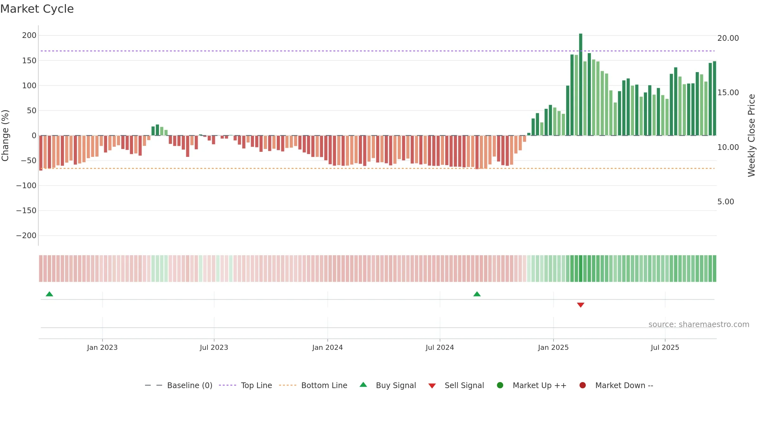Toggle Bottom Line legend entry
The image size is (760, 427).
pyautogui.click(x=313, y=385)
